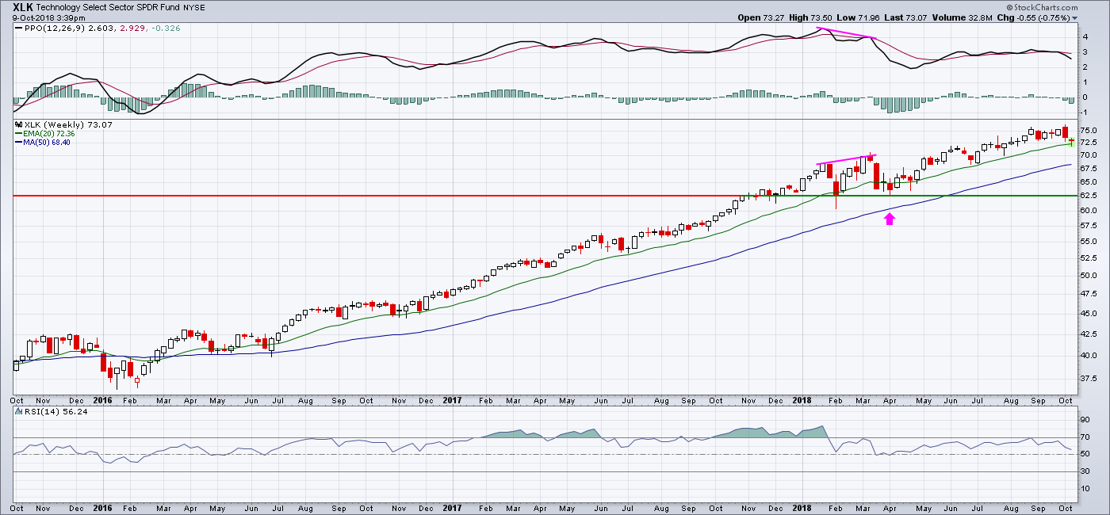Click the black line marker before PPO(12,26,9)

(x=17, y=29)
